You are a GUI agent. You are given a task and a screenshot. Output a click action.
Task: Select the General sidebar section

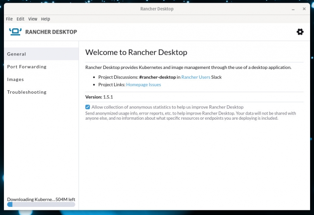pyautogui.click(x=41, y=54)
